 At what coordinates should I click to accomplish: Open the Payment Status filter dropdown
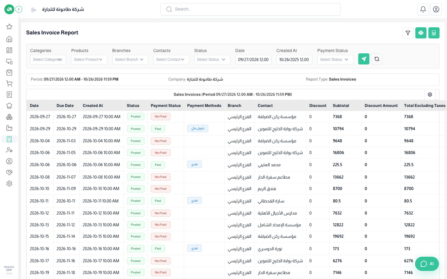[x=335, y=60]
